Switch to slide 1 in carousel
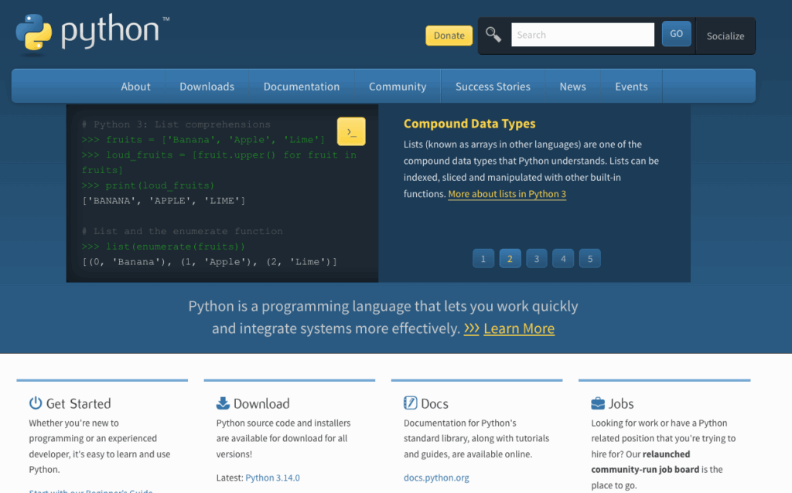The width and height of the screenshot is (792, 493). pos(483,259)
